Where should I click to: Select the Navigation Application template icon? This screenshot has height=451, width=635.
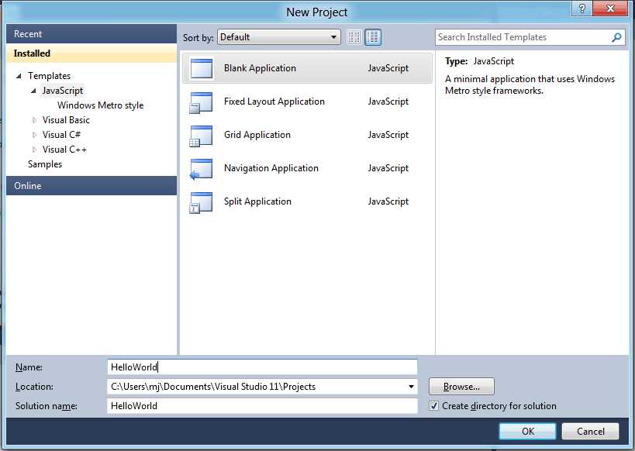pyautogui.click(x=201, y=169)
